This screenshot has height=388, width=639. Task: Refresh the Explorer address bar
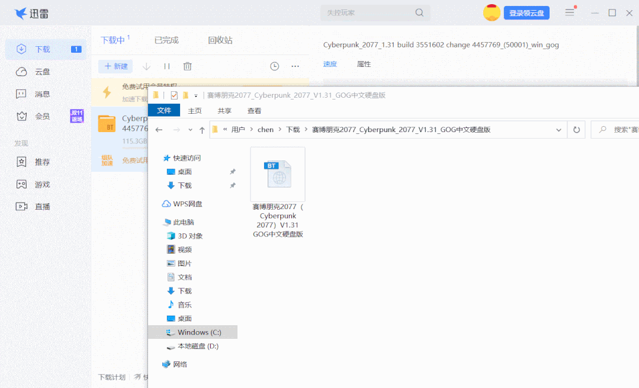click(576, 129)
